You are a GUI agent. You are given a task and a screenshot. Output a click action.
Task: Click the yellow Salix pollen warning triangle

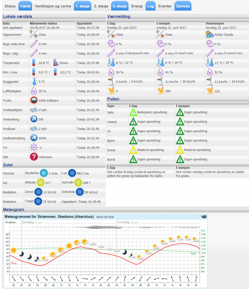[132, 112]
